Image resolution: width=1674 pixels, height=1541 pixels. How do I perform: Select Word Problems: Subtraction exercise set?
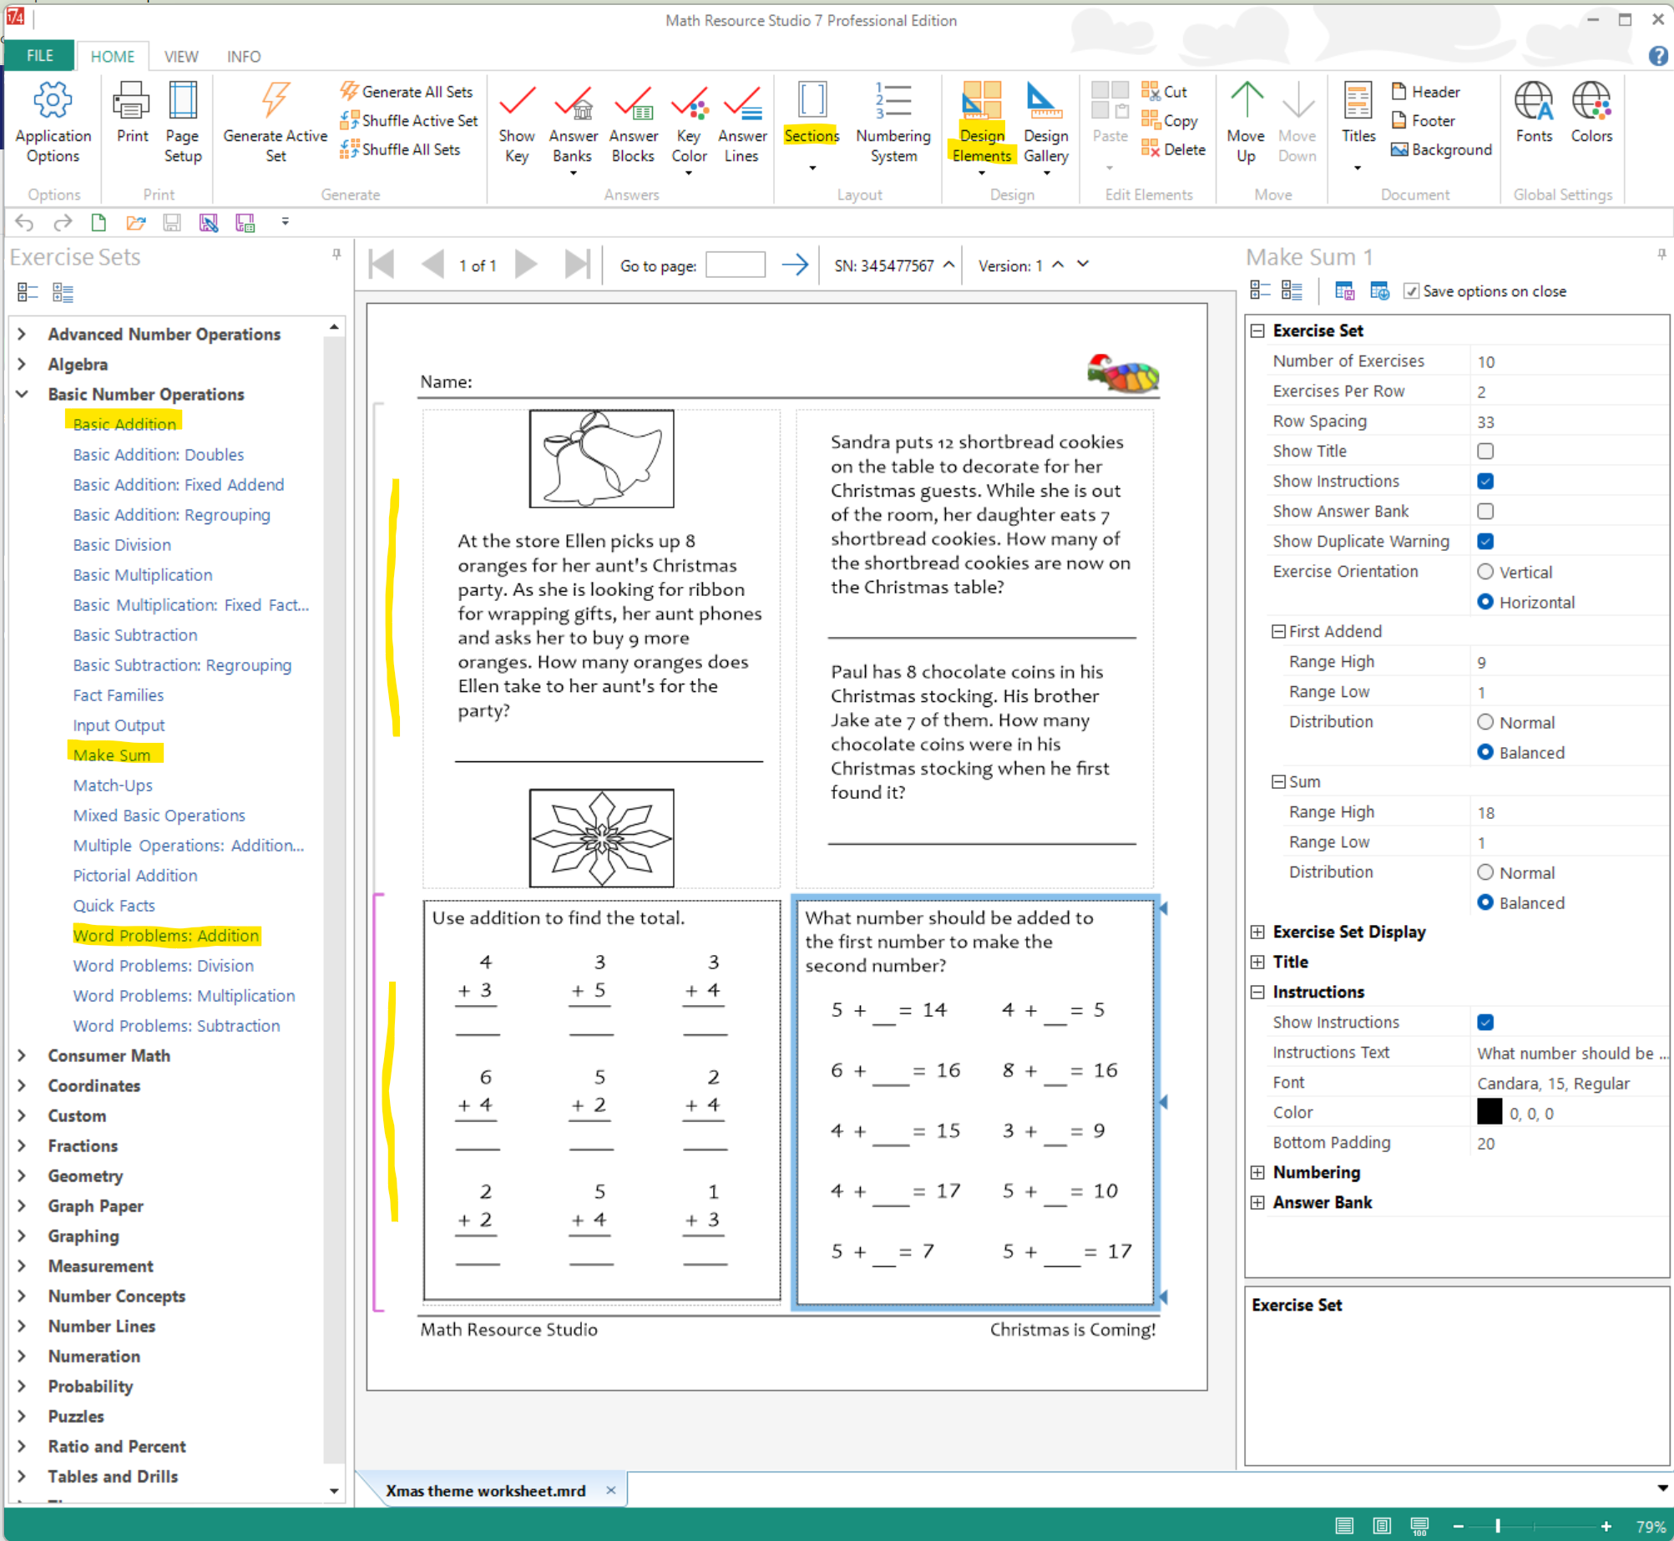[176, 1025]
